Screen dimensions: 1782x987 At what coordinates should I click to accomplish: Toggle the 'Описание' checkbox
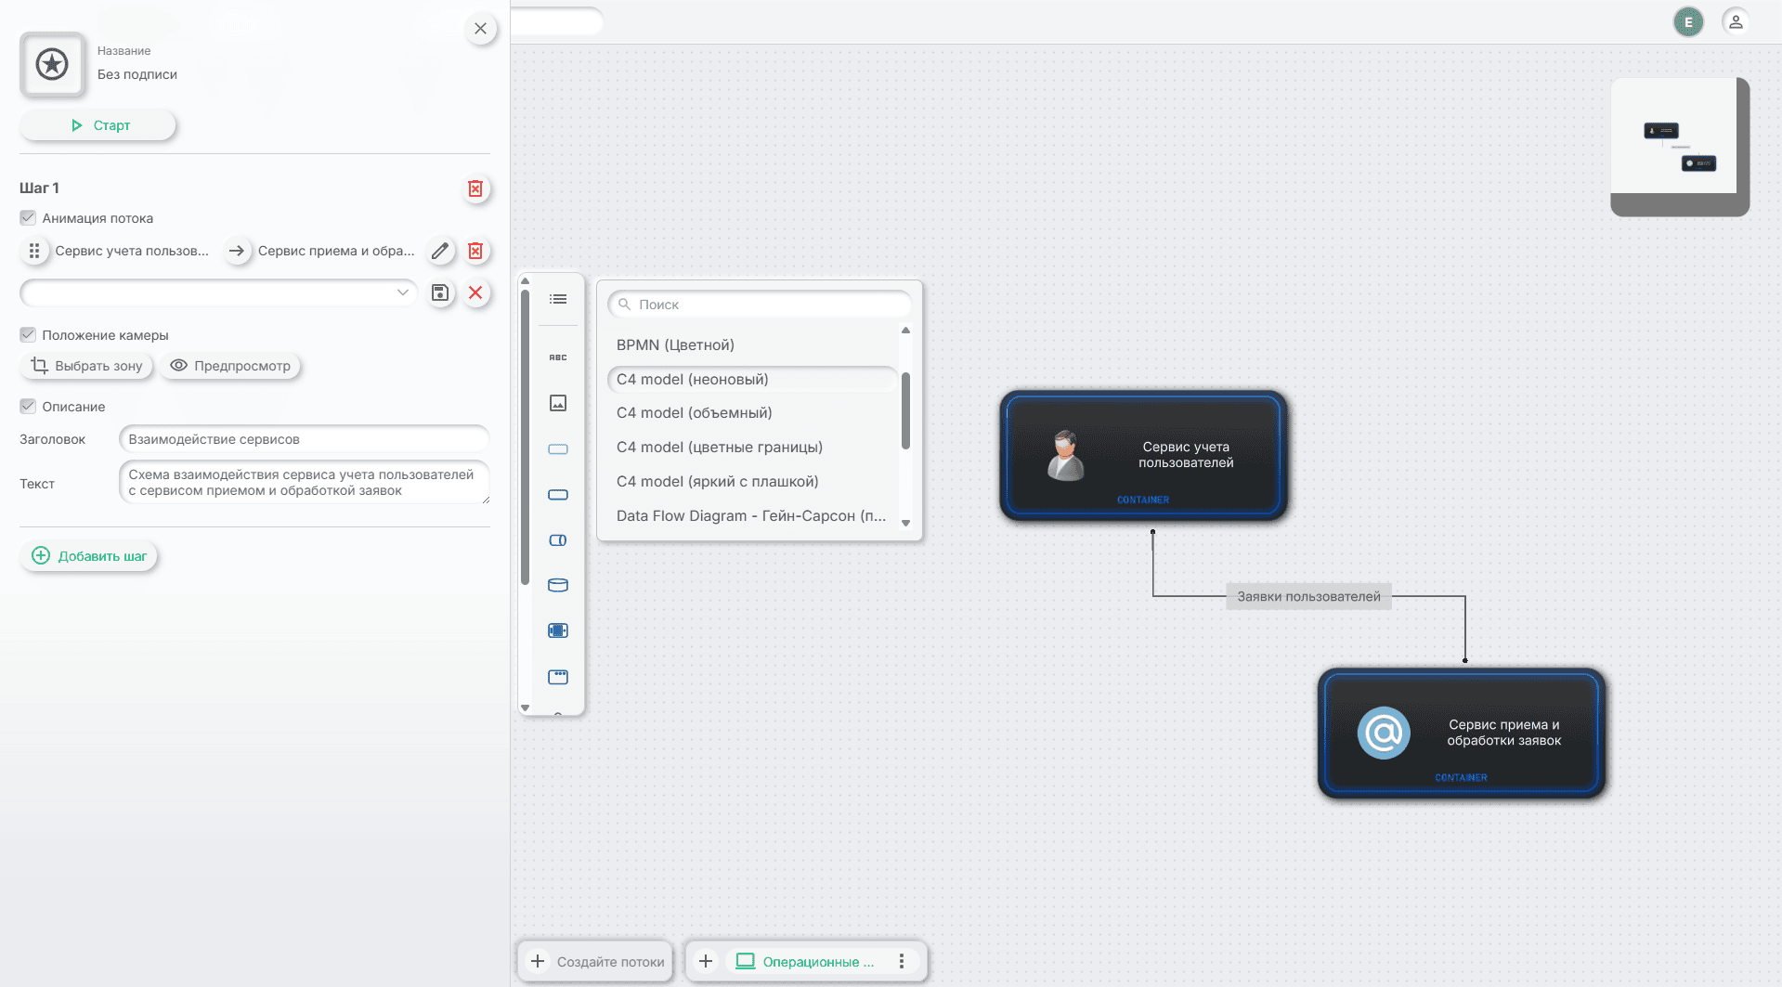click(x=28, y=407)
